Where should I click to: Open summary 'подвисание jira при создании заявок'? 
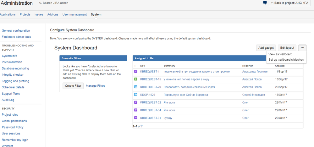pyautogui.click(x=197, y=71)
